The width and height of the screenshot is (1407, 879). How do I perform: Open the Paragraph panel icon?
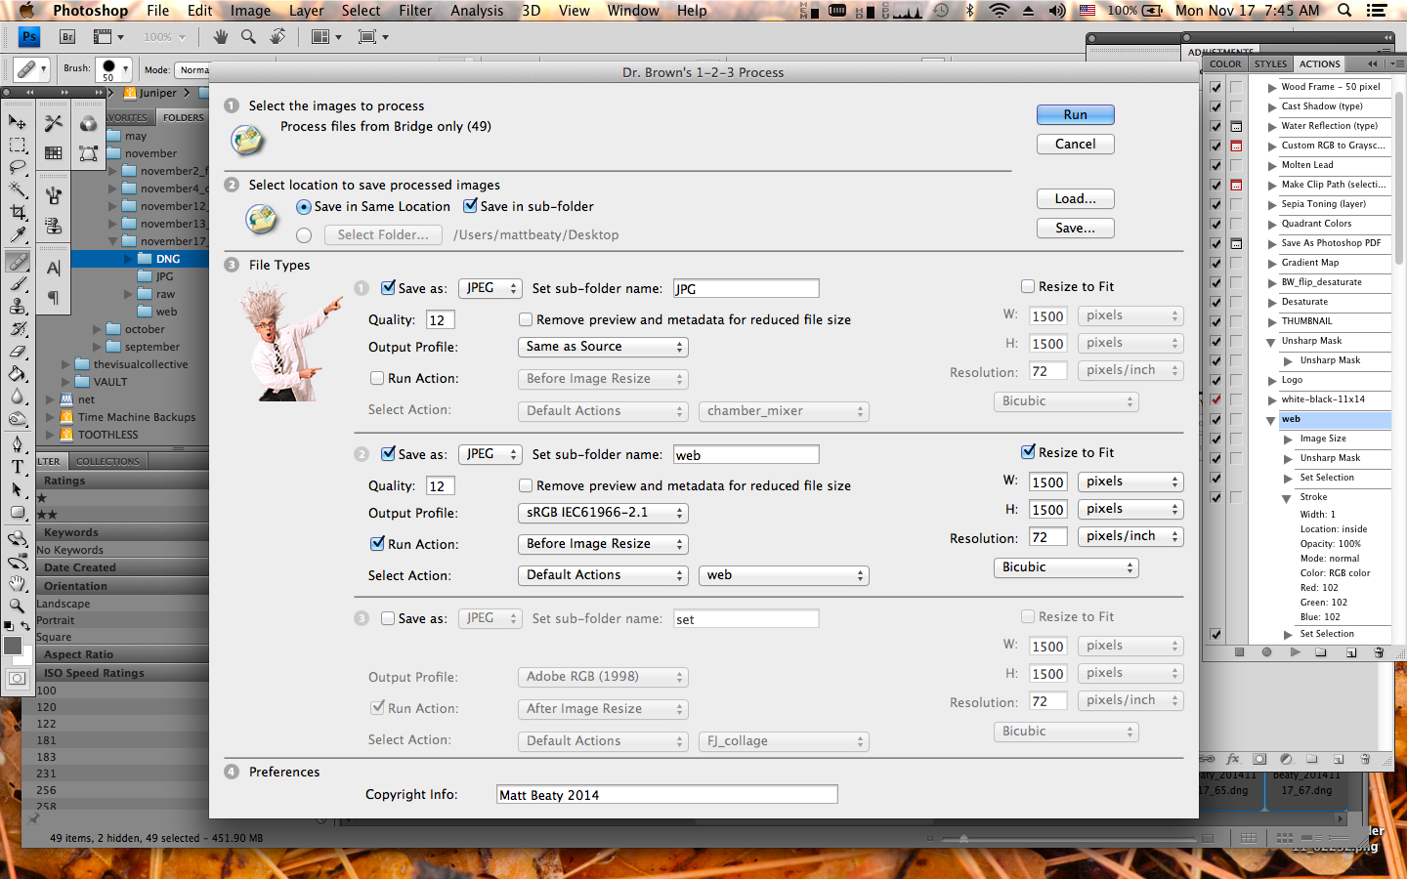pyautogui.click(x=54, y=297)
